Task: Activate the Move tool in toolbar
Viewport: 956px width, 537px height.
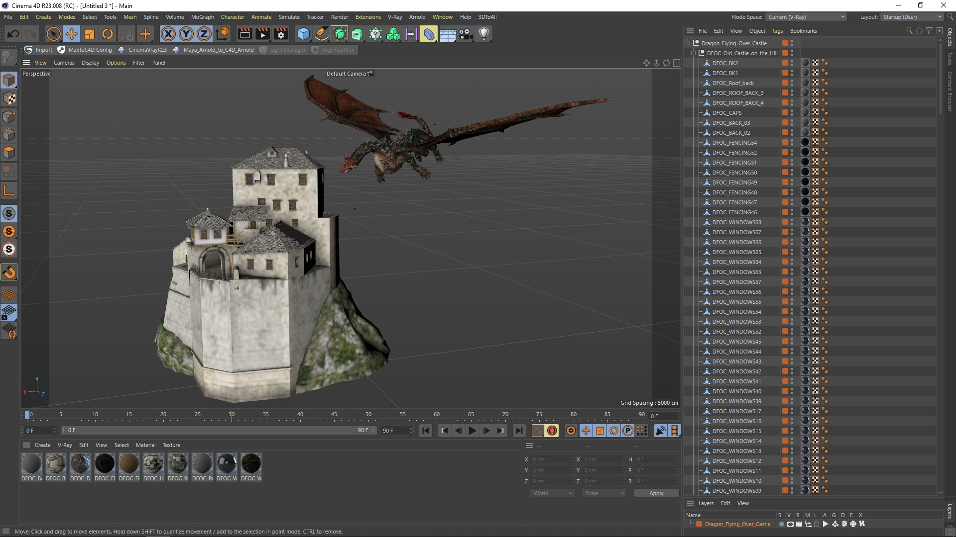Action: (x=71, y=34)
